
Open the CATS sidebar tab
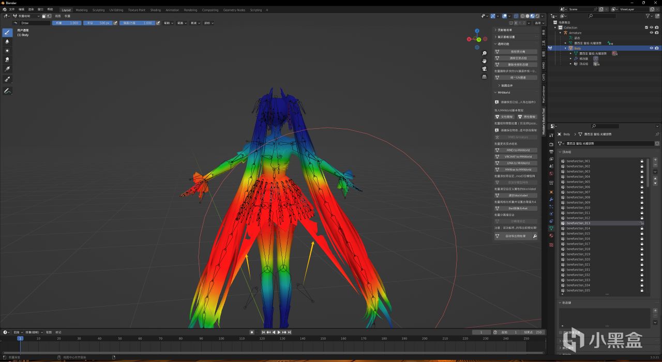point(544,77)
